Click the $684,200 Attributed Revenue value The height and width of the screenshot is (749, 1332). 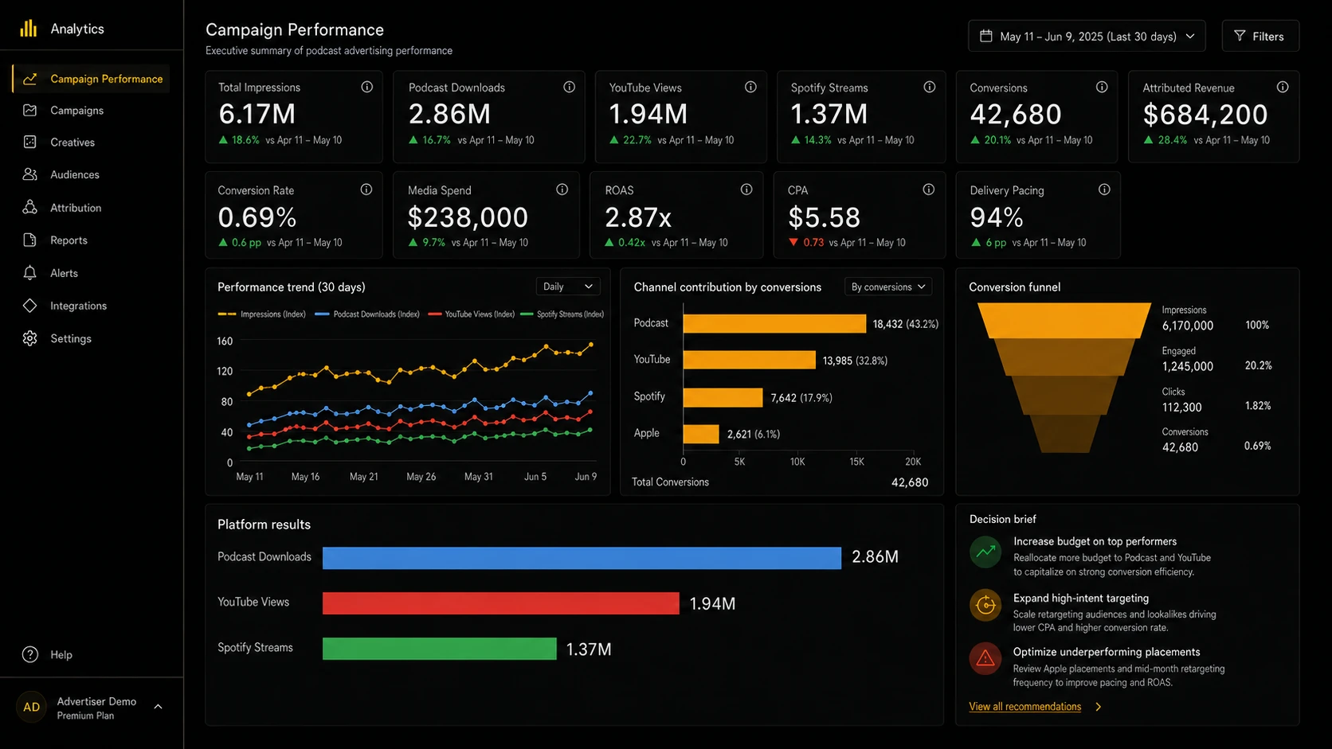click(x=1205, y=115)
